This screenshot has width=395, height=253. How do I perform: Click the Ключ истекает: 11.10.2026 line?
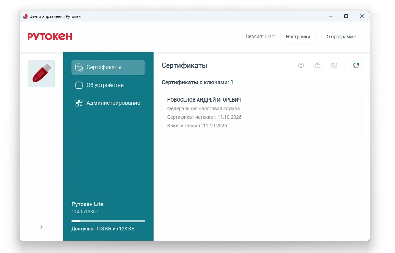pos(197,126)
